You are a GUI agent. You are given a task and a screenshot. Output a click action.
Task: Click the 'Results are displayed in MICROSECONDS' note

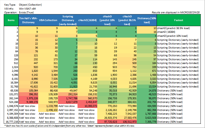point(175,12)
